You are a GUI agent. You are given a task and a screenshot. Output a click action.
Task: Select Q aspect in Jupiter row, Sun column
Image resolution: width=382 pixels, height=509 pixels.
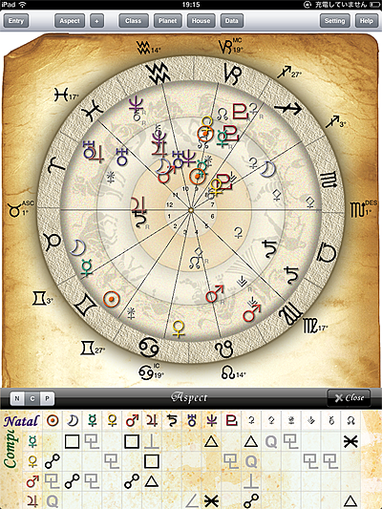click(53, 501)
